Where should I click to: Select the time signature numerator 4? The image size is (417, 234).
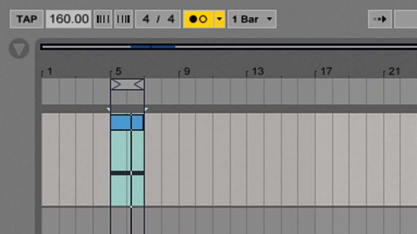[x=146, y=19]
